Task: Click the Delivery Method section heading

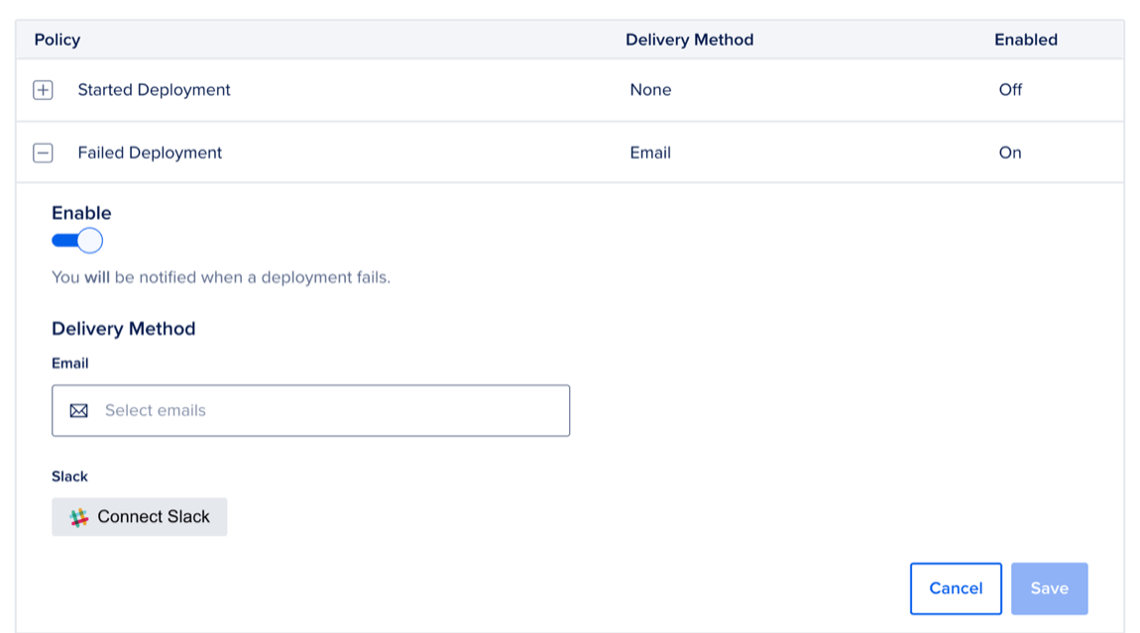Action: 124,329
